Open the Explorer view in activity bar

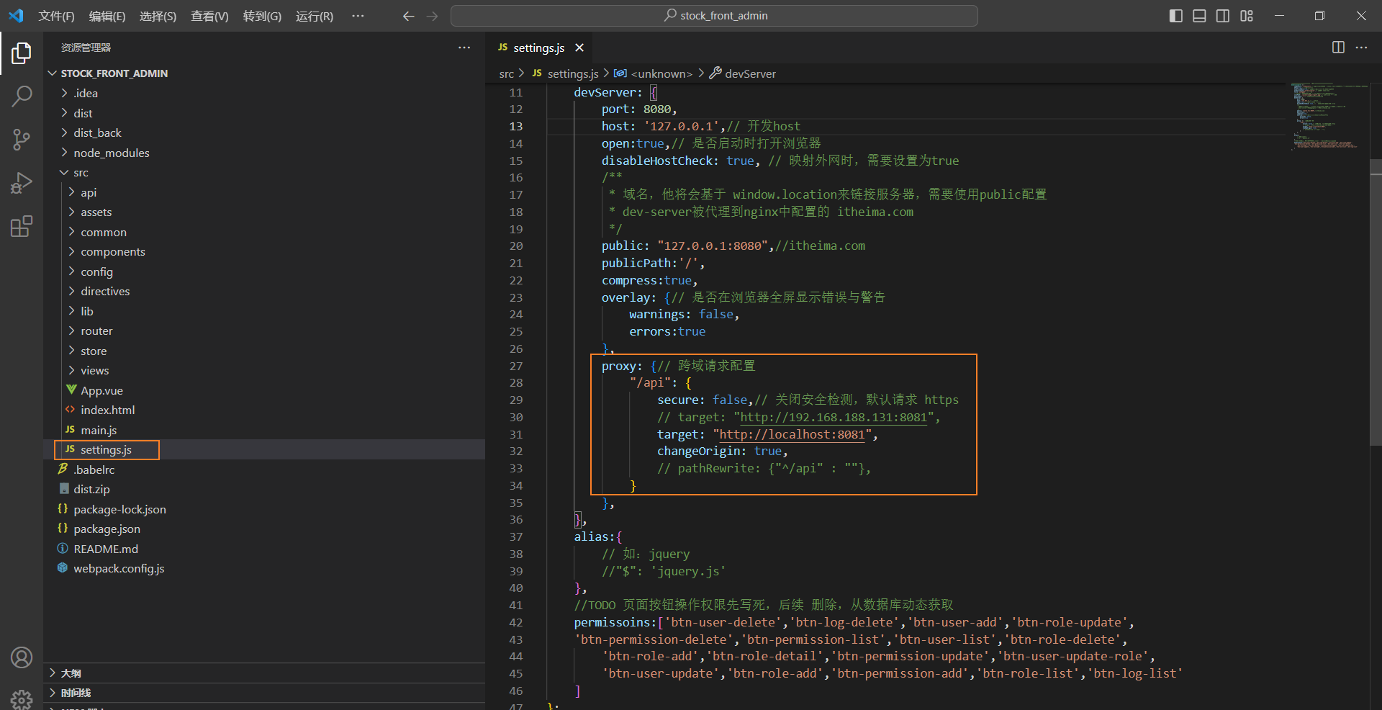pos(22,53)
